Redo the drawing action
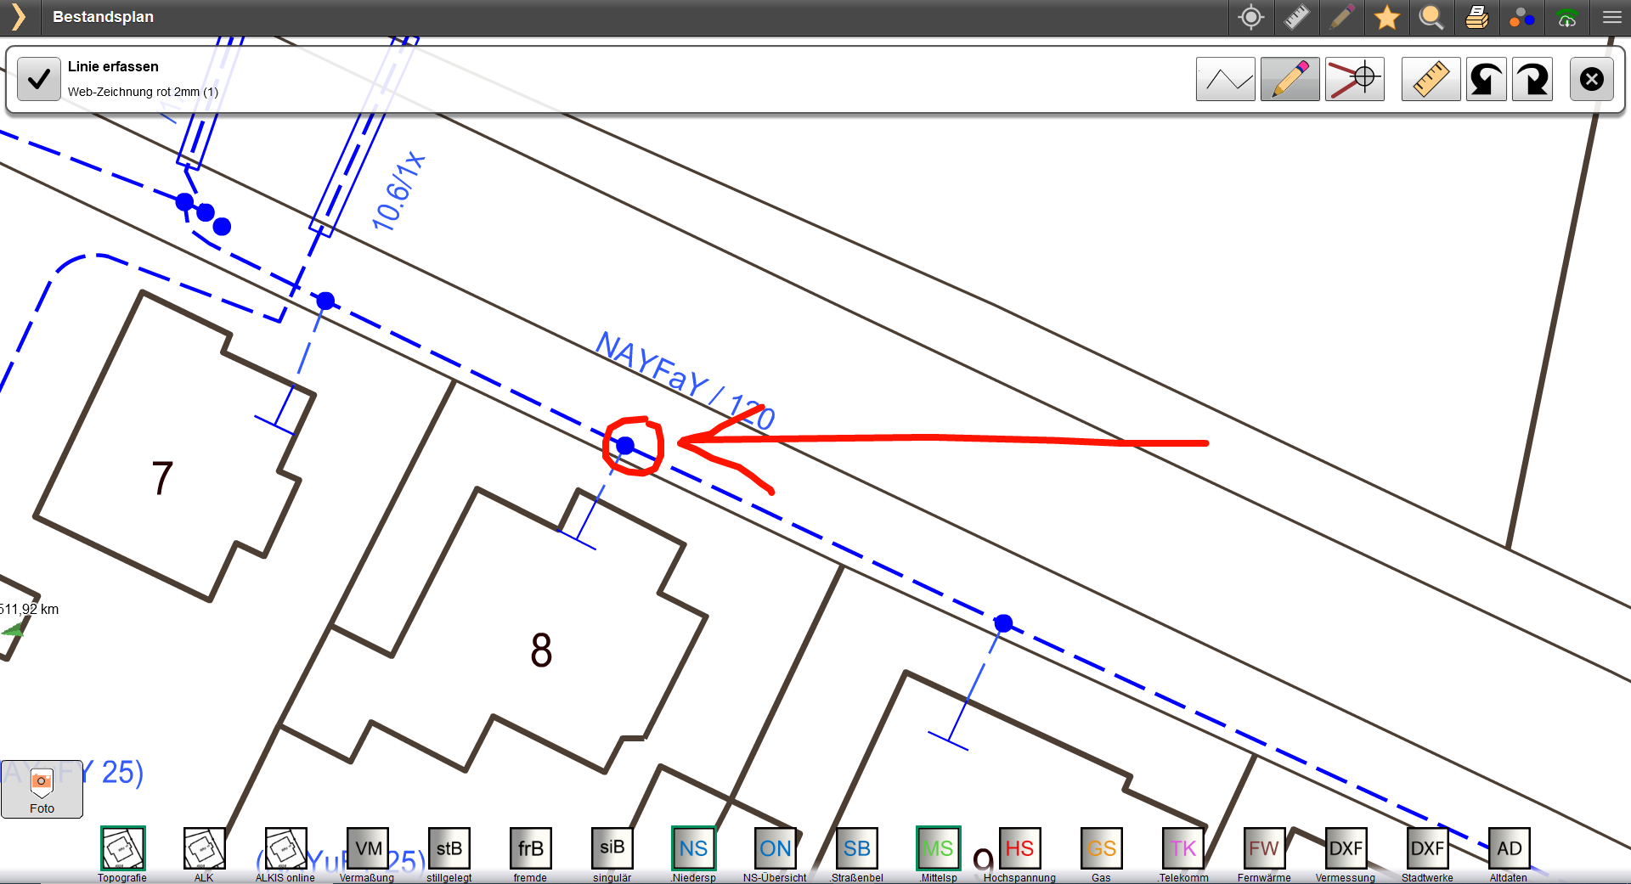Screen dimensions: 1631x884 coord(1532,79)
